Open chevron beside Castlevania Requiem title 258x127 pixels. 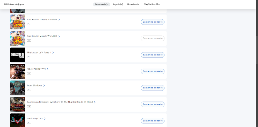95,102
